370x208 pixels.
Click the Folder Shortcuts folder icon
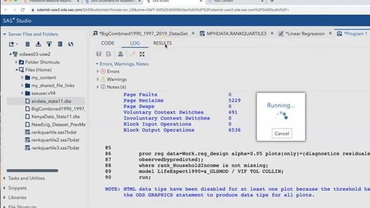(x=21, y=62)
